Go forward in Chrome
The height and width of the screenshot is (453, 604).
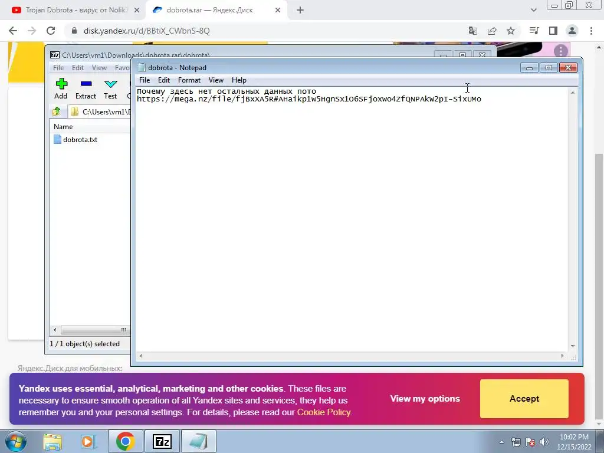pyautogui.click(x=32, y=31)
